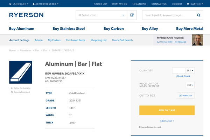Viewport: 210px width, 140px height.
Task: Click the Quantity input field
Action: (178, 70)
